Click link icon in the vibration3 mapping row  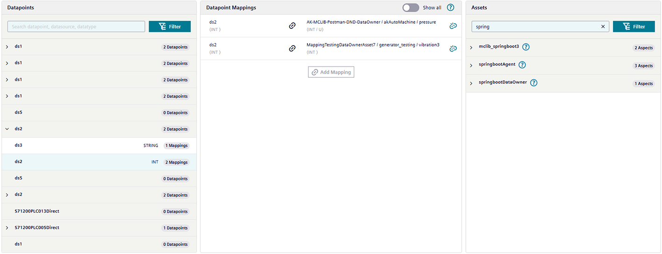[292, 48]
